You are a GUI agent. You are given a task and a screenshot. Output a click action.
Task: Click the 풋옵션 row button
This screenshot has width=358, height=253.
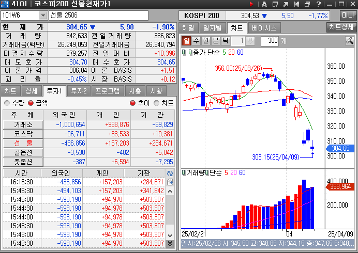coord(23,162)
